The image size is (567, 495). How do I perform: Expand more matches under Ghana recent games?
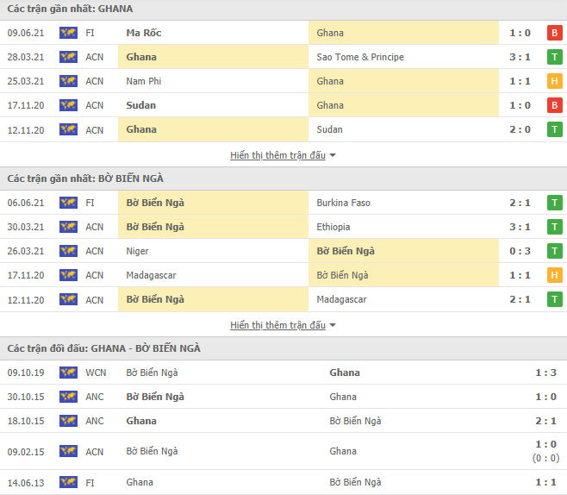pos(277,155)
